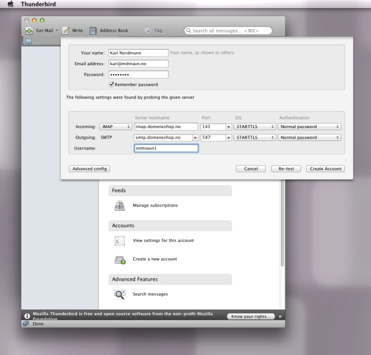Click the main window vertical scrollbar
The width and height of the screenshot is (371, 355).
pyautogui.click(x=282, y=222)
